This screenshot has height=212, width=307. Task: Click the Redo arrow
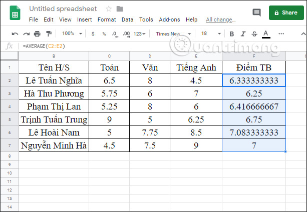pos(26,34)
